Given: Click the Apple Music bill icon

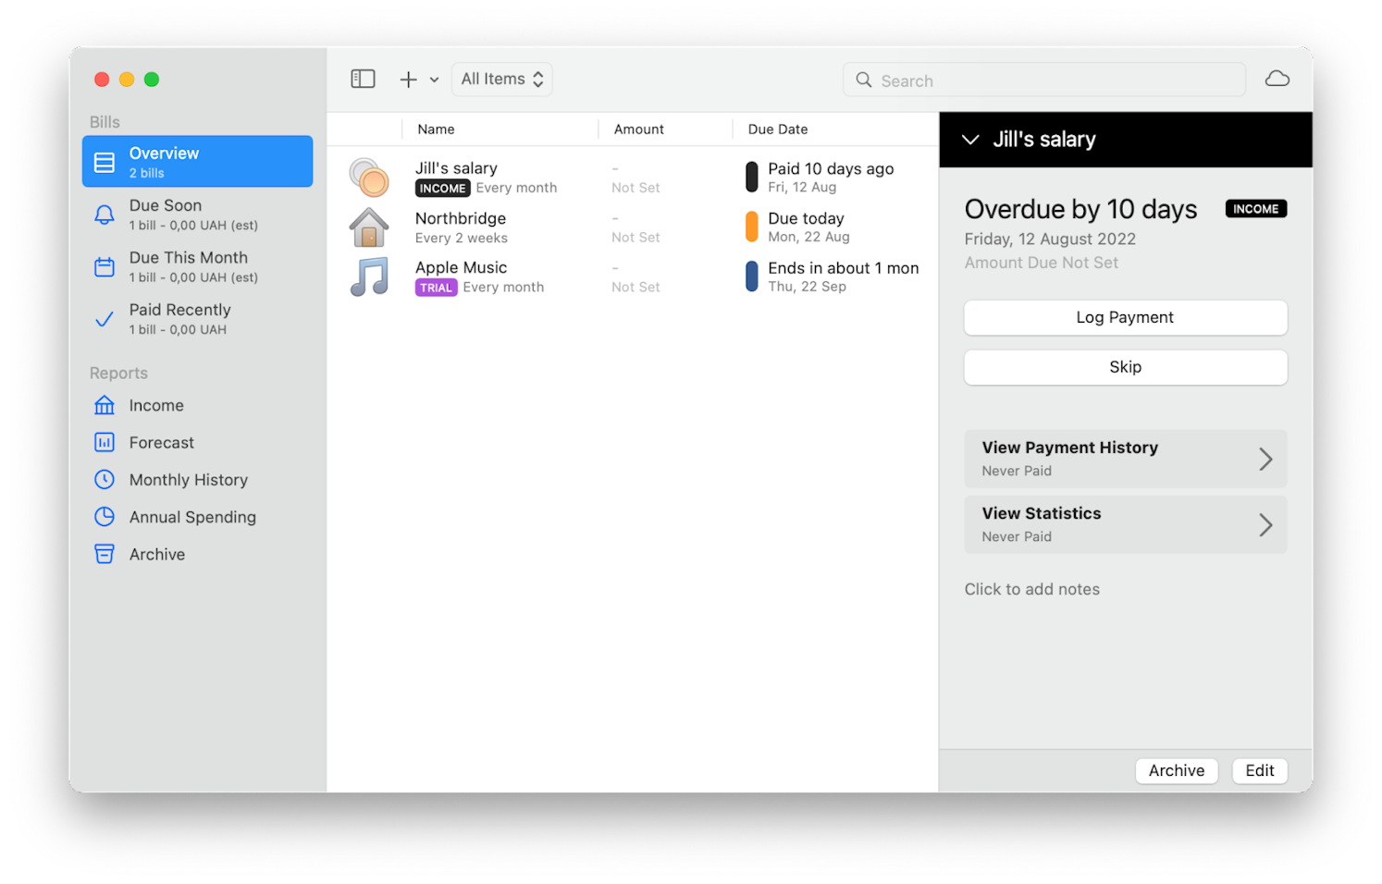Looking at the screenshot, I should click(370, 276).
